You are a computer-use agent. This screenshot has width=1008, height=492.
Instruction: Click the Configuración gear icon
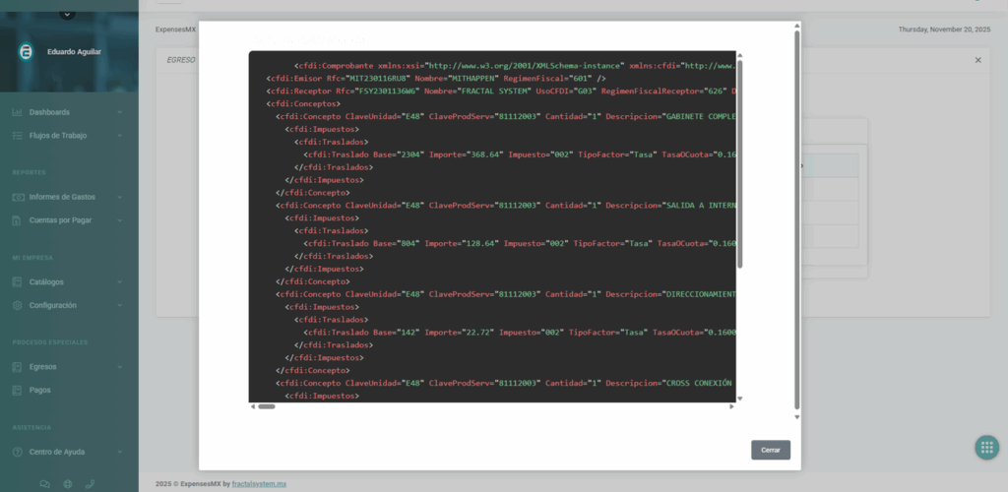click(x=18, y=305)
